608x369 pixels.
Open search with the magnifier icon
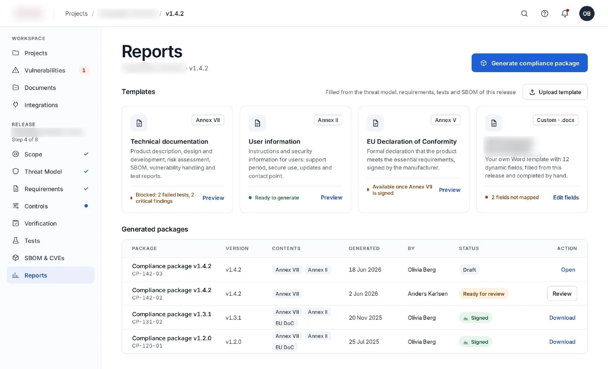coord(524,14)
